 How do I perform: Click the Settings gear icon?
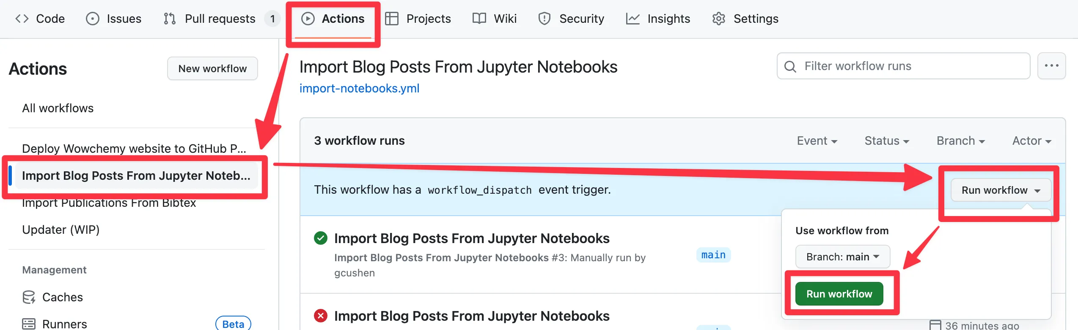point(719,19)
